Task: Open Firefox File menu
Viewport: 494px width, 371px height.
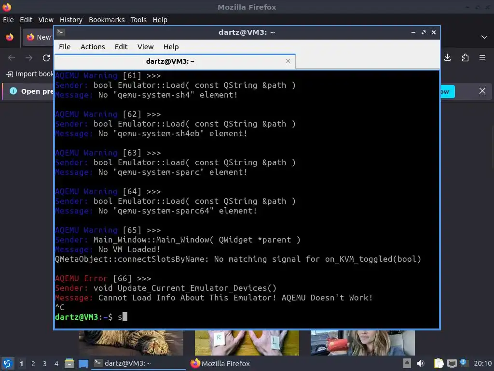Action: 8,20
